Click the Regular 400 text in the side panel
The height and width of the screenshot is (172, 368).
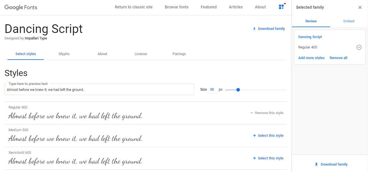[308, 47]
